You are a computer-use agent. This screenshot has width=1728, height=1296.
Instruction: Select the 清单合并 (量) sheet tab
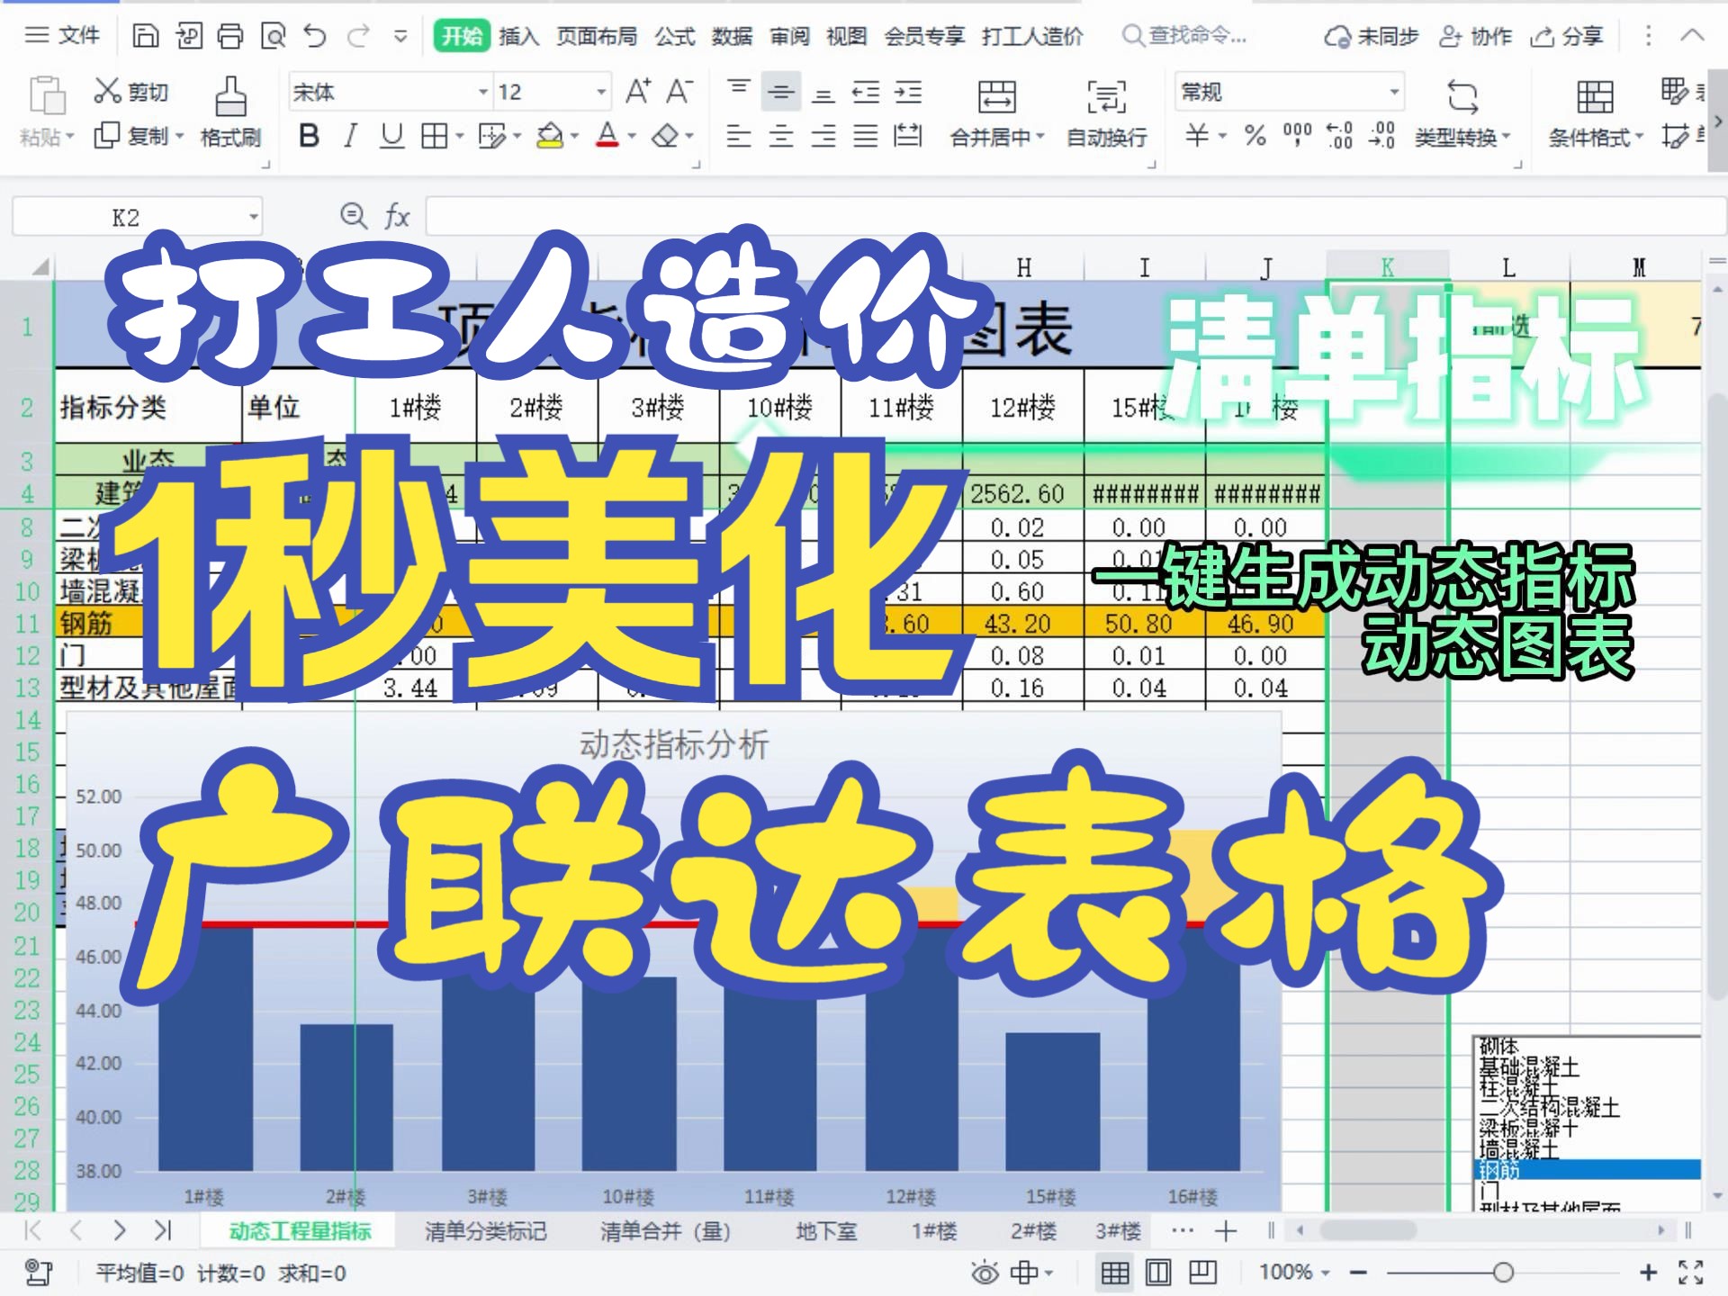click(x=668, y=1232)
